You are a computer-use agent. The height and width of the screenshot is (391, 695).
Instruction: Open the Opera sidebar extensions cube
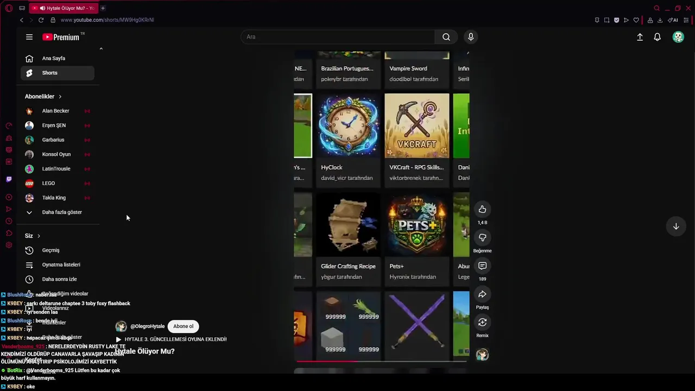(x=9, y=233)
